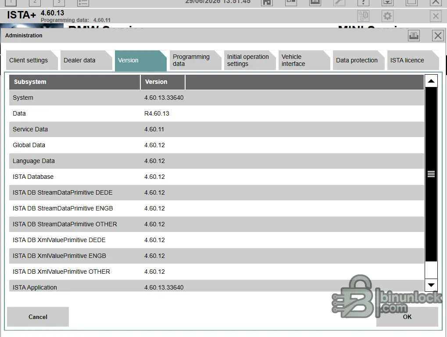Select ISTA DB StreamDataPrimitive OTHER row

tap(217, 224)
